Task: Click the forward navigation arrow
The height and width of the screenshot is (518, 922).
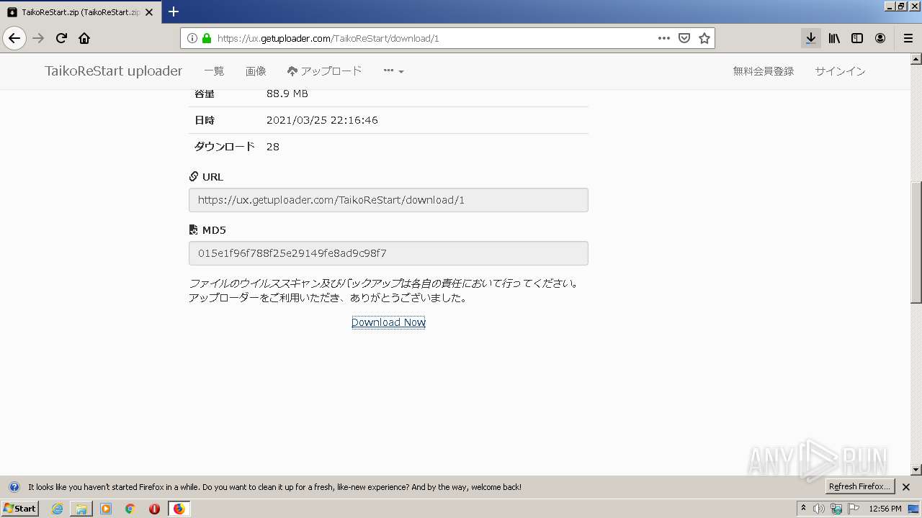Action: tap(39, 38)
